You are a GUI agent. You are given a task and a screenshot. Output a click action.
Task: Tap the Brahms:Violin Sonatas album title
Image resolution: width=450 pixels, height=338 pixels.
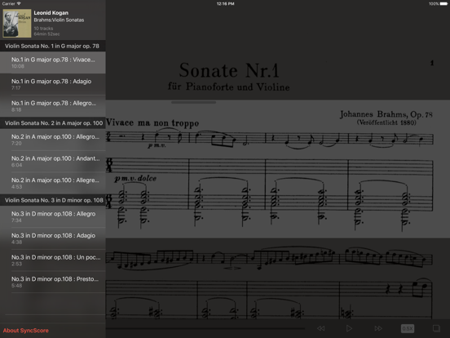click(x=59, y=20)
